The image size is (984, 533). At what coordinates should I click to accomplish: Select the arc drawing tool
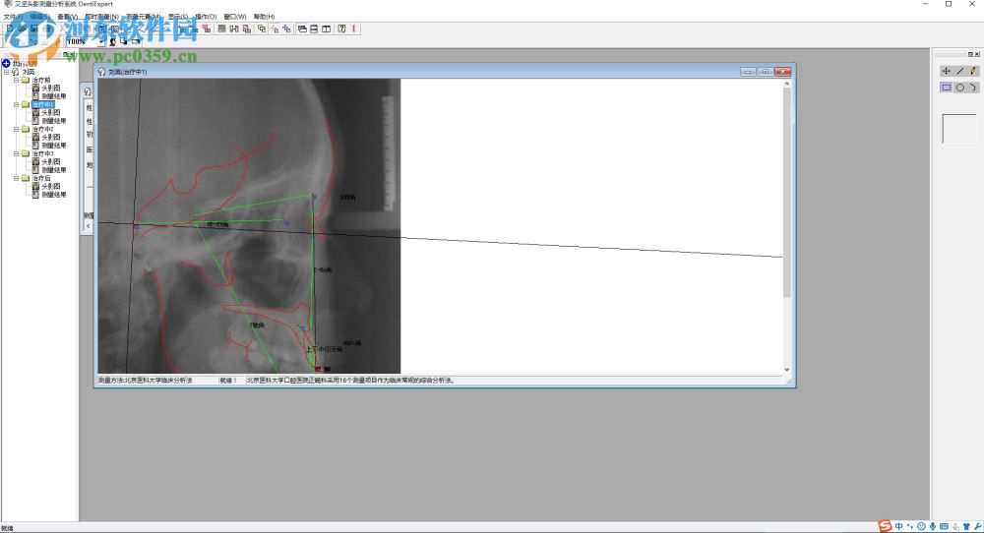[973, 88]
